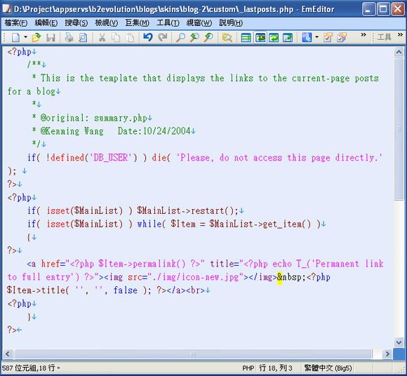The height and width of the screenshot is (376, 407).
Task: Click the Save floppy disk icon
Action: (51, 38)
